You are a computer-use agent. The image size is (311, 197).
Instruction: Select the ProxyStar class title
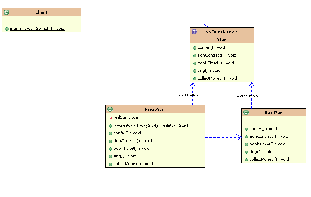point(155,109)
